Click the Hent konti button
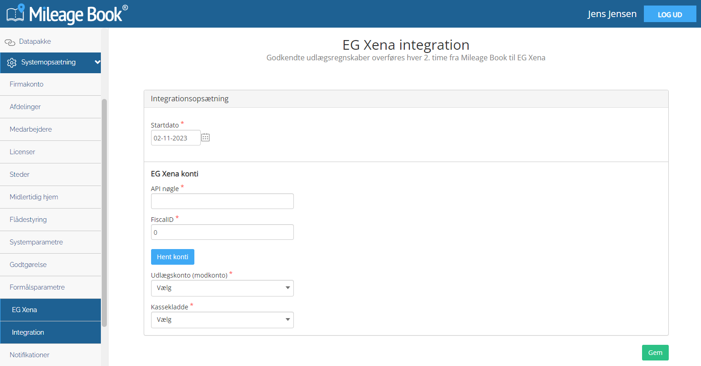The height and width of the screenshot is (366, 701). tap(173, 257)
